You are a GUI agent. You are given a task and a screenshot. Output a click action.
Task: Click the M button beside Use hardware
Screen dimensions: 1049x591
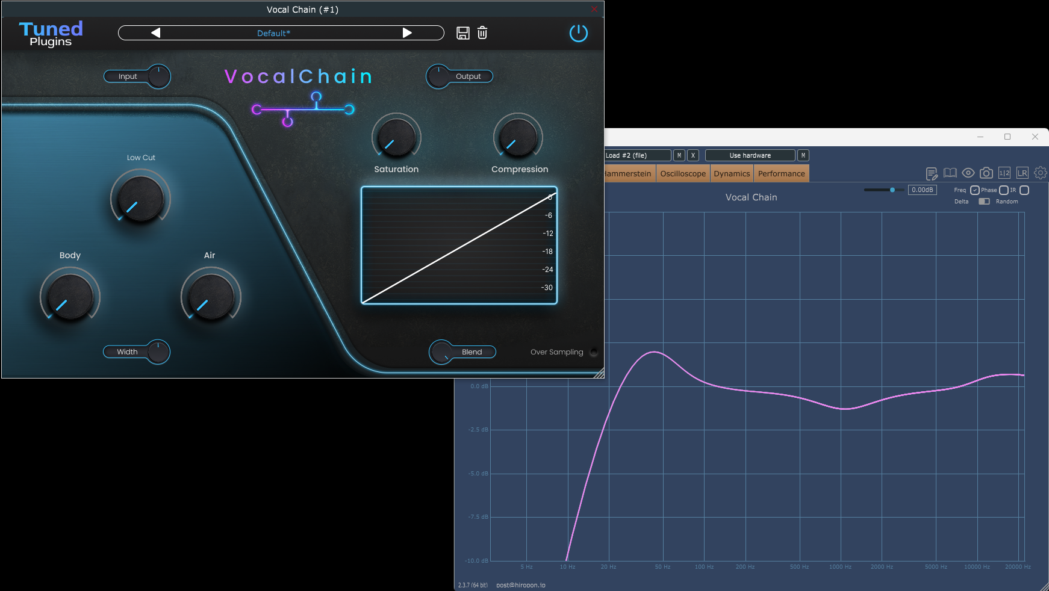(x=803, y=155)
